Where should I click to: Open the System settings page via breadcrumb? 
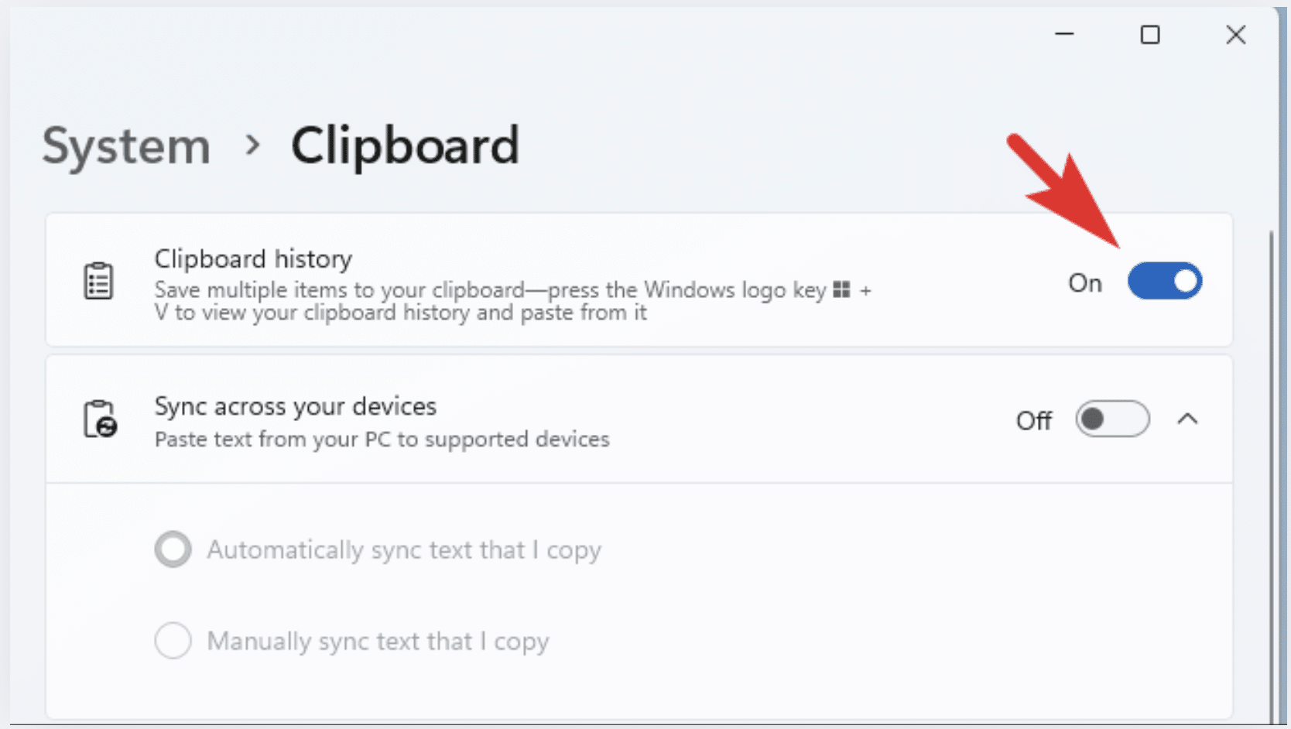[x=125, y=146]
